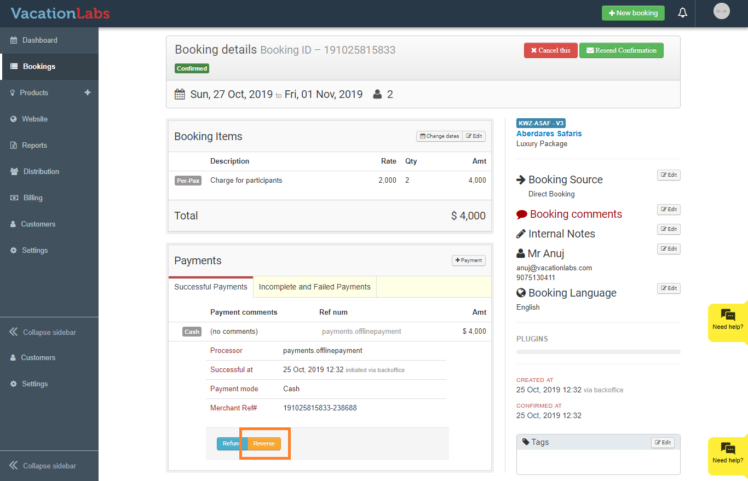Click the Dashboard icon in sidebar
This screenshot has width=748, height=481.
click(14, 40)
